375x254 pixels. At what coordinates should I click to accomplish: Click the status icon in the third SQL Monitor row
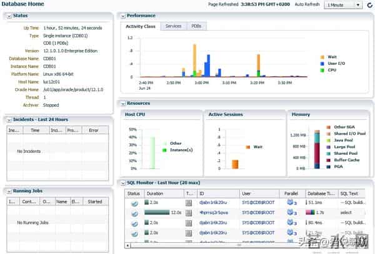(134, 222)
